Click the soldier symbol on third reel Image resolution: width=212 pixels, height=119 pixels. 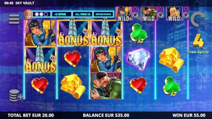(106, 86)
